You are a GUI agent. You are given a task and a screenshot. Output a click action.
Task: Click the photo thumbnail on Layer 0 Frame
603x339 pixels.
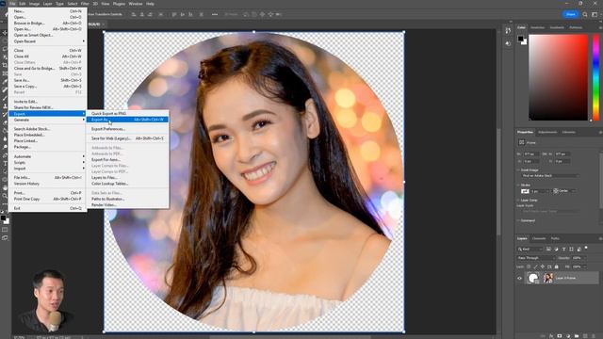(x=548, y=278)
